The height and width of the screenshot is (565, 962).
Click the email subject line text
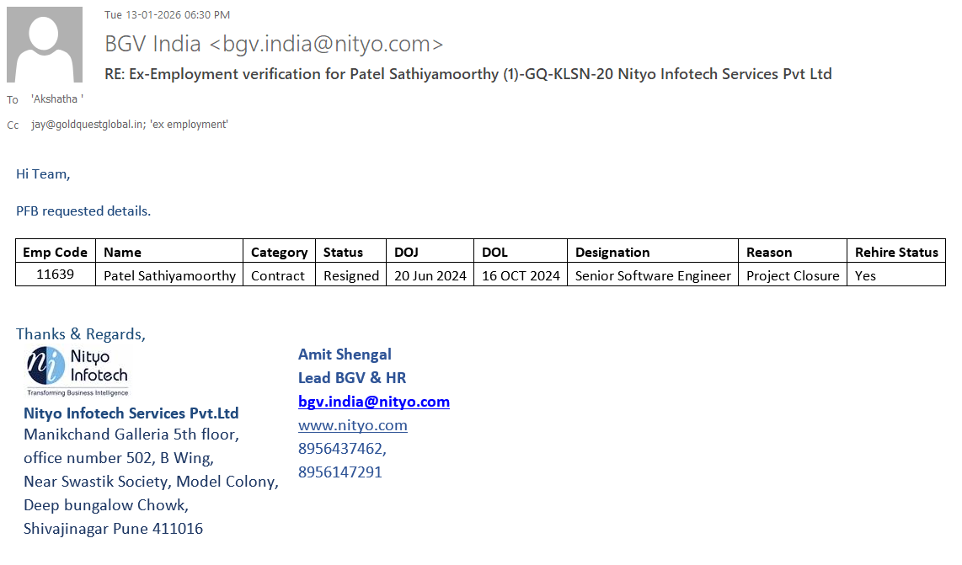point(468,74)
